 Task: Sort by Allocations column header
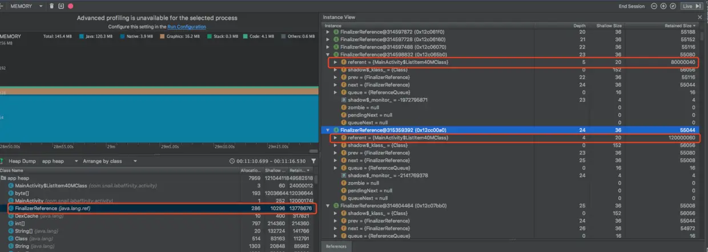pyautogui.click(x=252, y=170)
